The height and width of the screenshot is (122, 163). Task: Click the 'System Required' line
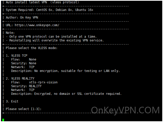49,10
